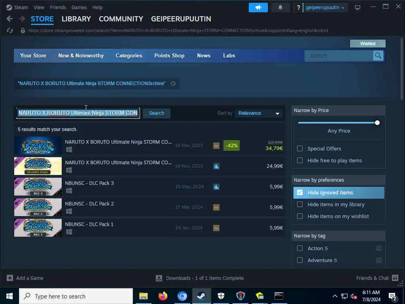Open NBUNSC - DLC Pack 2 result
The width and height of the screenshot is (405, 304).
click(x=150, y=207)
